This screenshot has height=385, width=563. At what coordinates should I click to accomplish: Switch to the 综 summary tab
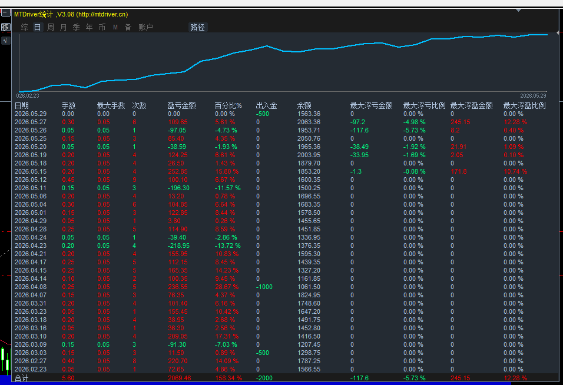click(x=24, y=27)
